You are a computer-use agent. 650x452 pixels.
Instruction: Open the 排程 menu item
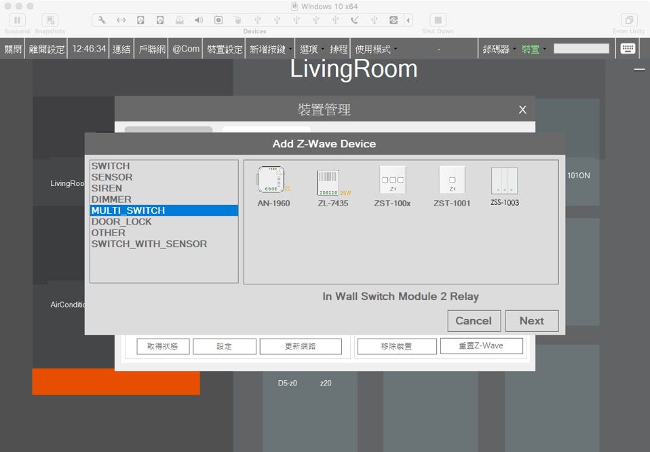(339, 49)
